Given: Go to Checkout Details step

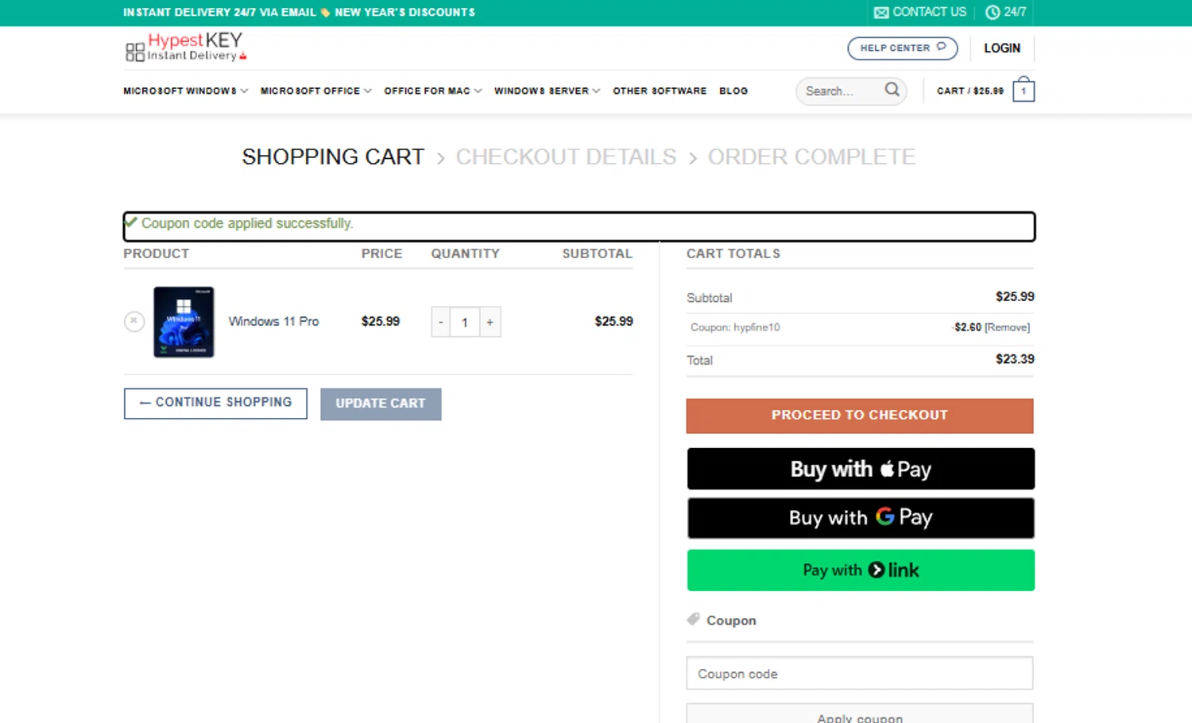Looking at the screenshot, I should (566, 157).
